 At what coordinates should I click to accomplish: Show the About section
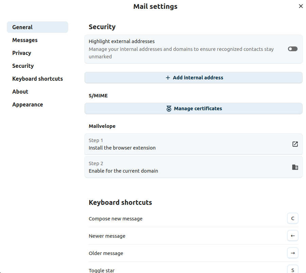pos(20,92)
